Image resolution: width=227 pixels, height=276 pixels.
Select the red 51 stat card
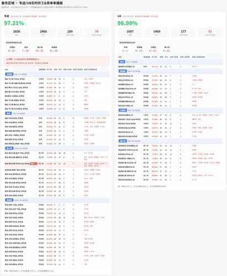[x=210, y=33]
